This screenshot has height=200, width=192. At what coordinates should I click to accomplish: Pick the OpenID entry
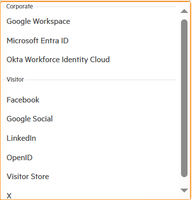[19, 158]
